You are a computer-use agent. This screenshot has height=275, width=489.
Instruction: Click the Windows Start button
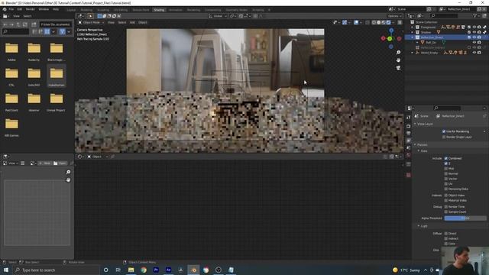point(5,270)
